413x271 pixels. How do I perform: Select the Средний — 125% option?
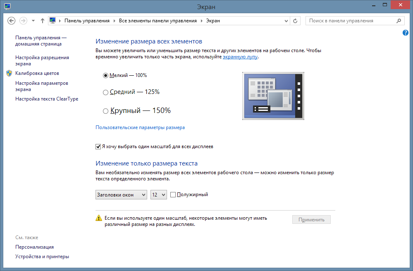105,92
